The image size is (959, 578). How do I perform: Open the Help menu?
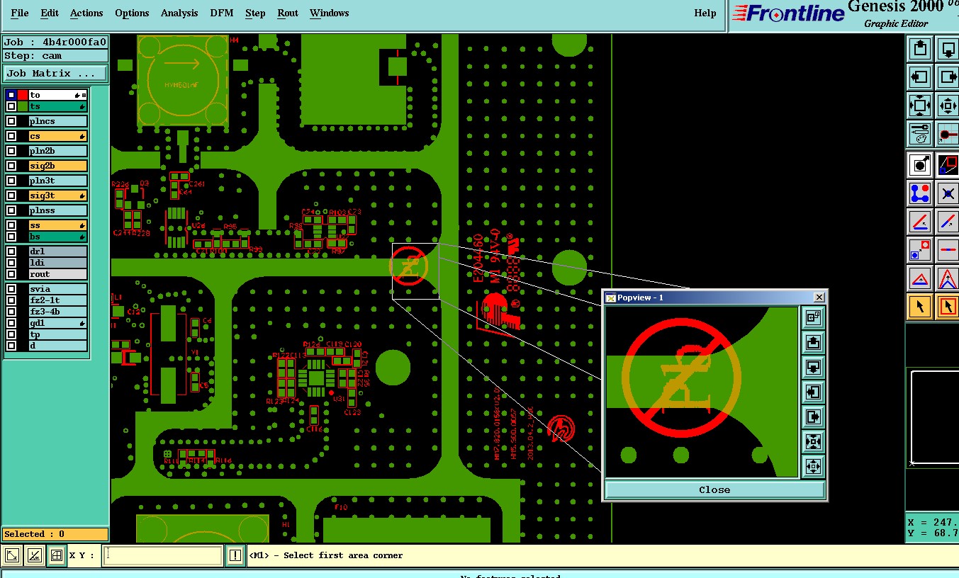point(705,13)
